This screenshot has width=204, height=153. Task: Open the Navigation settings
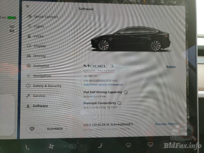tap(39, 76)
